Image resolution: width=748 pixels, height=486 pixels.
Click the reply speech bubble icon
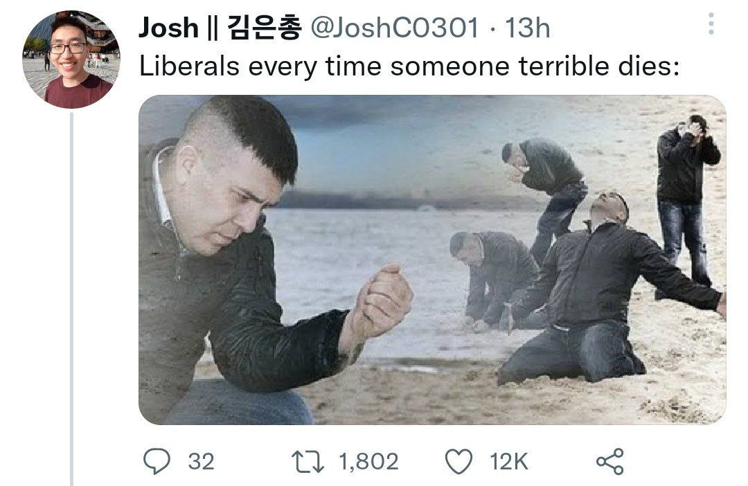click(157, 461)
